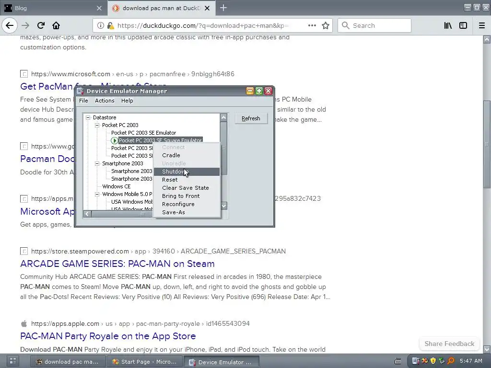Click the browser forward arrow
Screen dimensions: 491x368
point(25,25)
